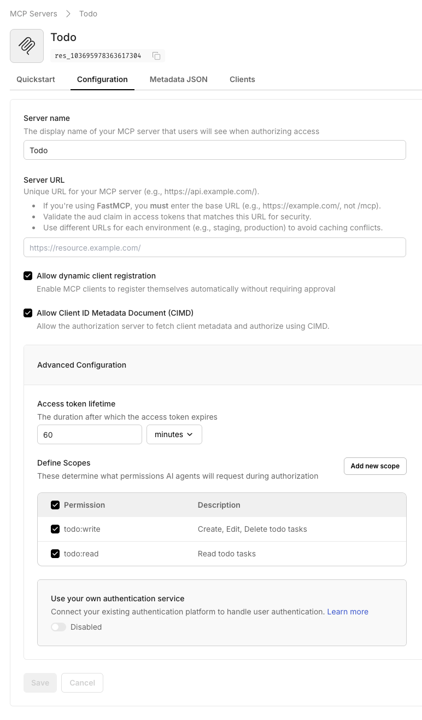Select the Configuration tab
This screenshot has width=422, height=720.
[102, 79]
